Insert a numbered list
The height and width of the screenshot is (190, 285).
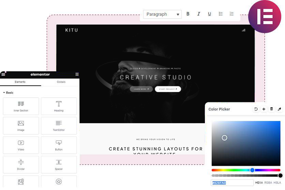click(231, 14)
